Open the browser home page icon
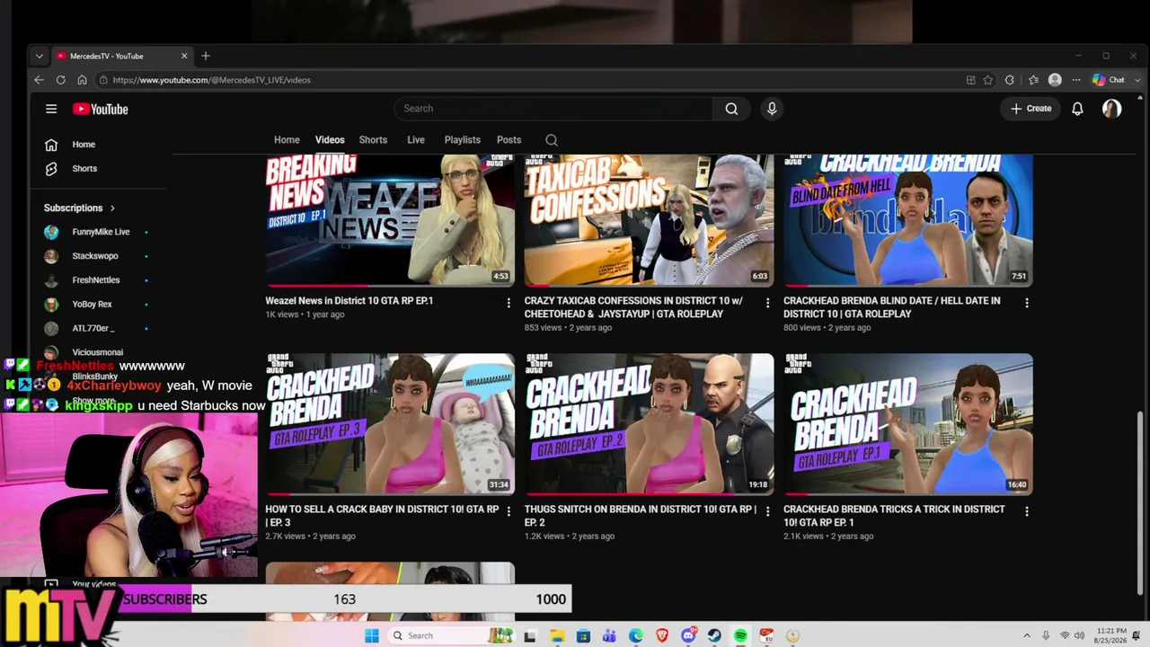 point(82,80)
